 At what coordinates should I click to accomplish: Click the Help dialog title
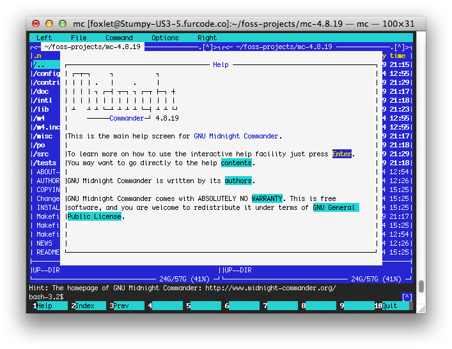tap(221, 64)
